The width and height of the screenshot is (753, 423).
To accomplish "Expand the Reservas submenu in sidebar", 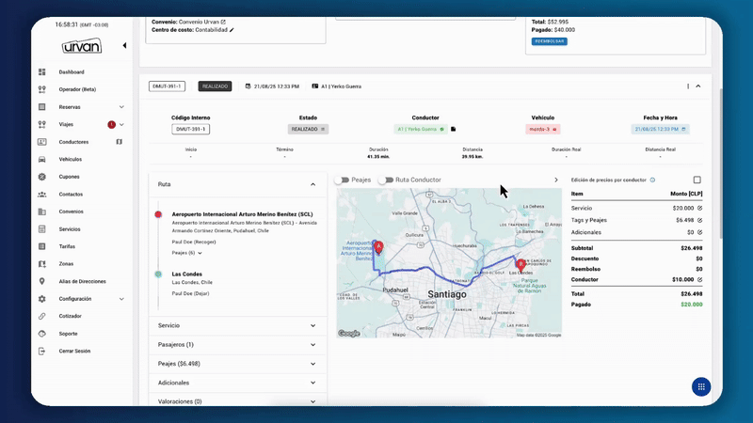I will [x=121, y=107].
